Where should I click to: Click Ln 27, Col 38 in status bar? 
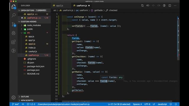tap(119, 104)
